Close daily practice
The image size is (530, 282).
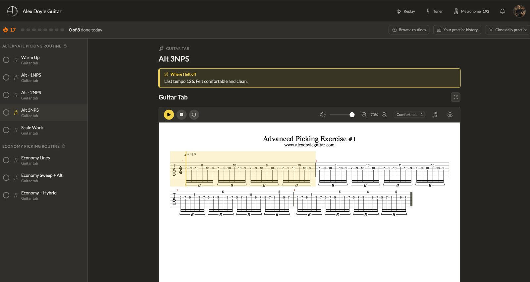pos(508,30)
